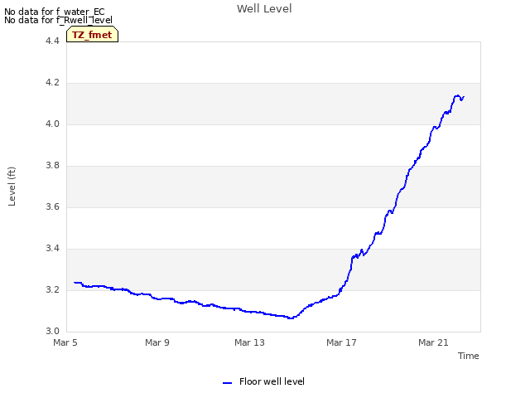
Task: Click the 3.4 y-axis tick label
Action: pyautogui.click(x=52, y=249)
